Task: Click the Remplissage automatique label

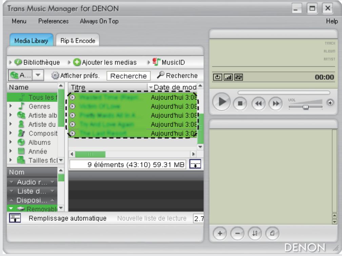Action: [67, 218]
